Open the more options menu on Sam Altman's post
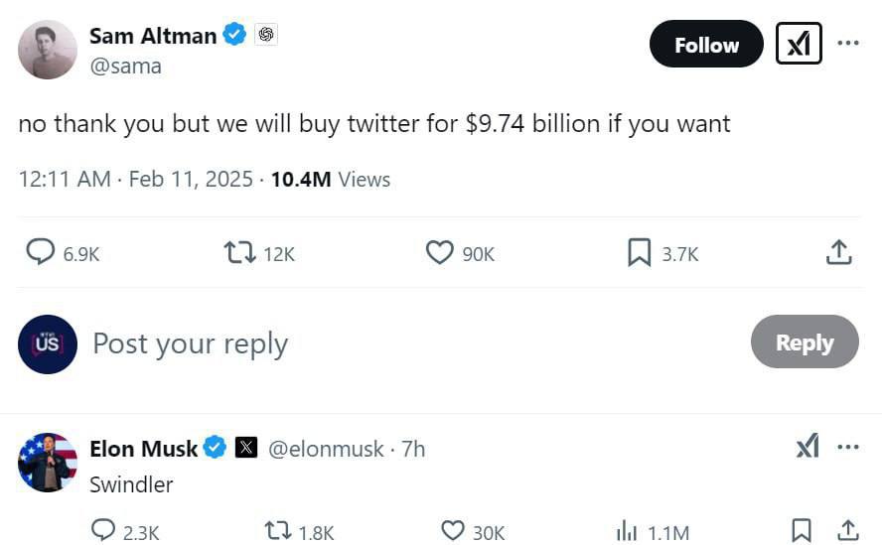Screen dimensions: 882x545 [x=848, y=44]
